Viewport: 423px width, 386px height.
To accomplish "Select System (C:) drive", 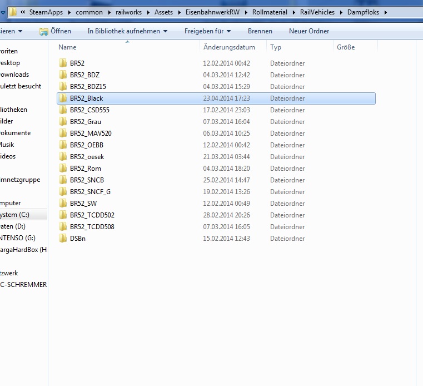I will (14, 215).
